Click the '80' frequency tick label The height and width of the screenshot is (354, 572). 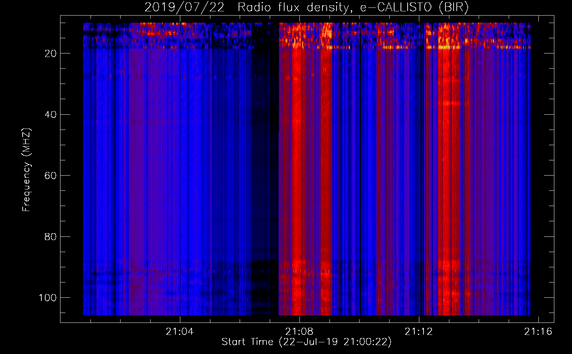(x=51, y=237)
